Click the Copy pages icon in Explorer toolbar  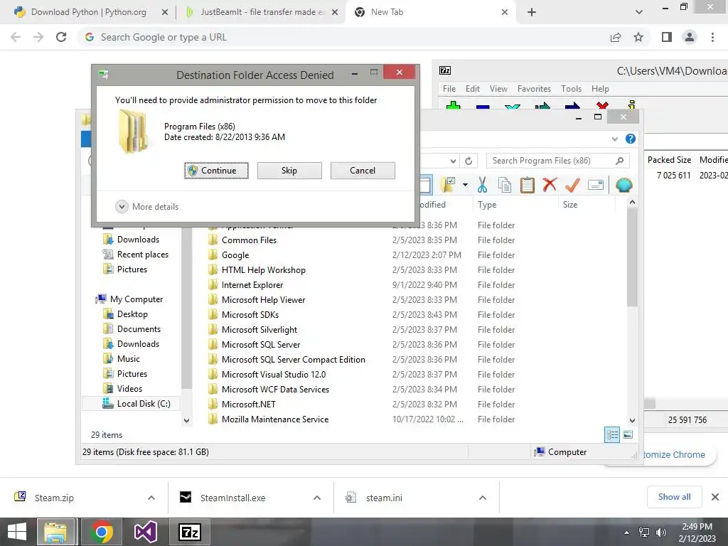(x=504, y=185)
